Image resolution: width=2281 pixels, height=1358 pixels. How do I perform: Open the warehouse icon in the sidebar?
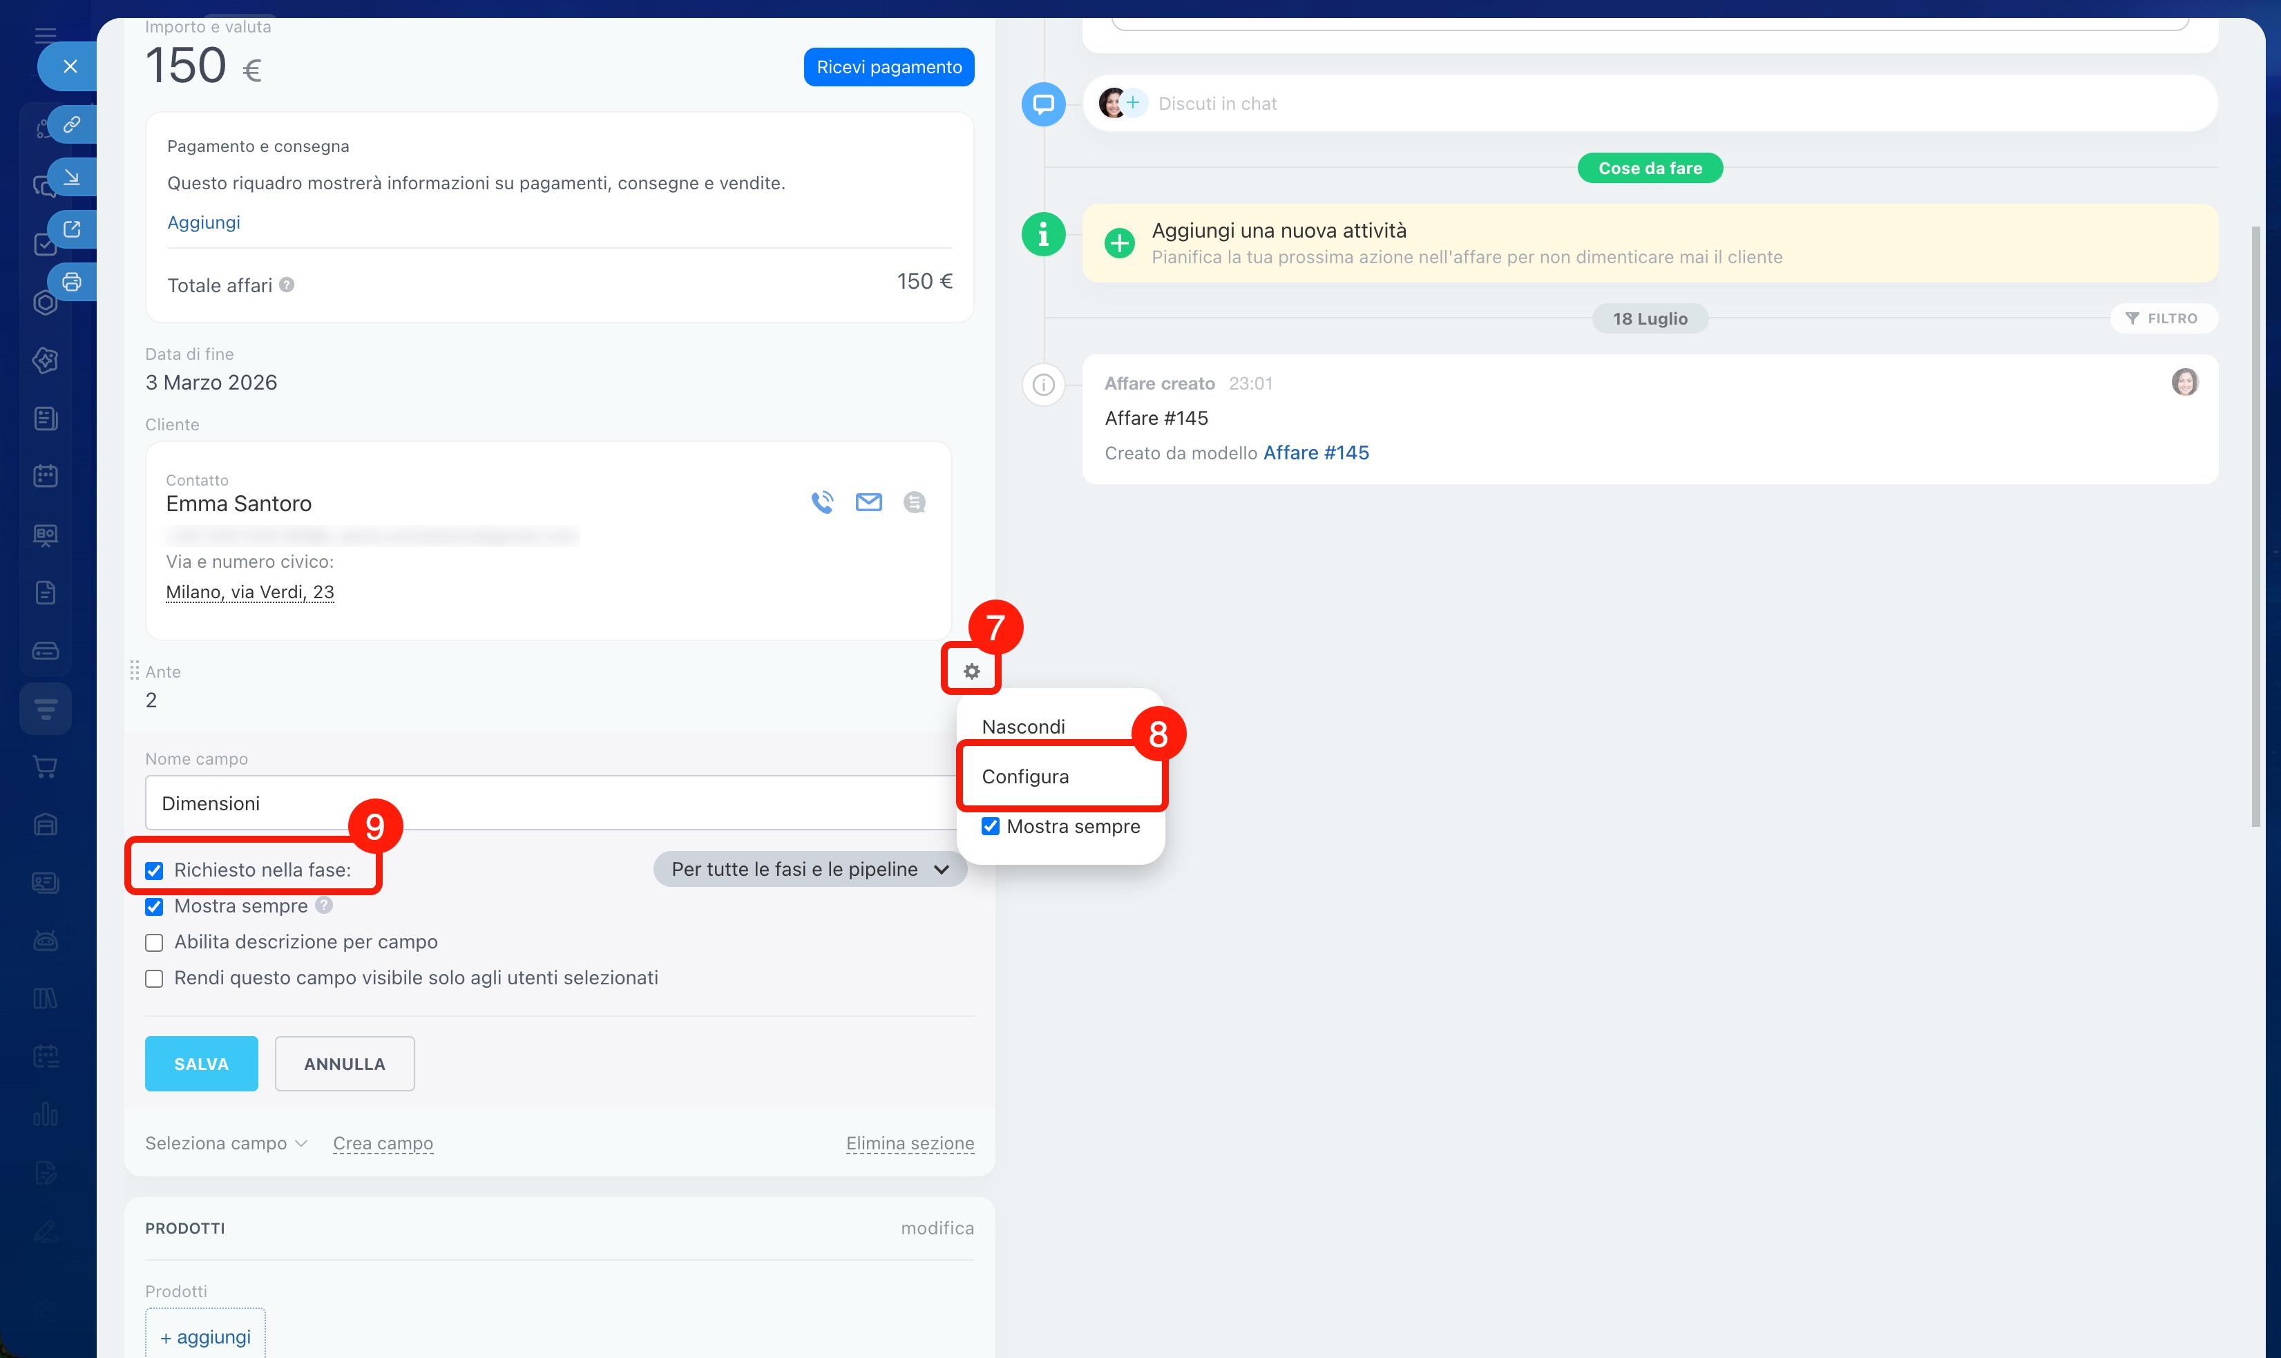tap(45, 825)
